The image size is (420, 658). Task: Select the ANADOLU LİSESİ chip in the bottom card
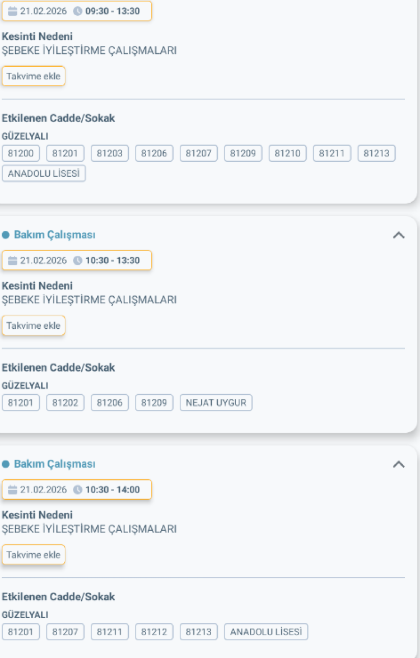pyautogui.click(x=265, y=632)
